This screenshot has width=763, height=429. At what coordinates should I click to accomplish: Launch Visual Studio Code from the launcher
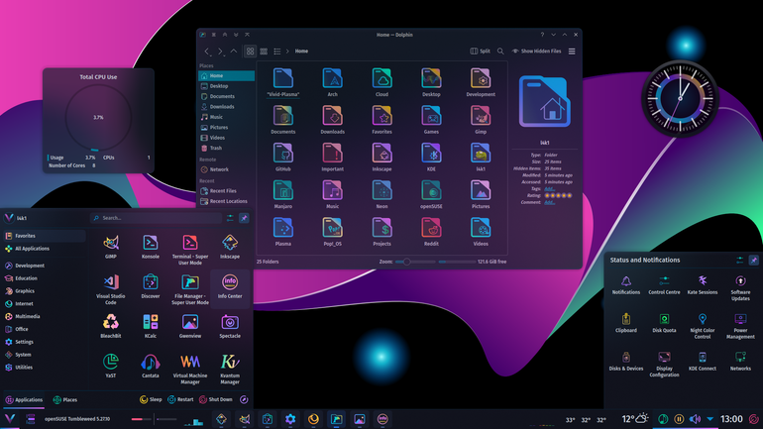pos(110,289)
